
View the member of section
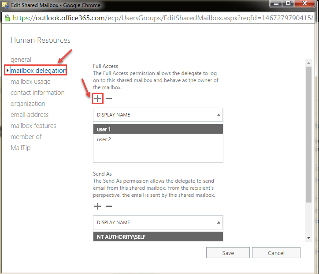point(26,137)
